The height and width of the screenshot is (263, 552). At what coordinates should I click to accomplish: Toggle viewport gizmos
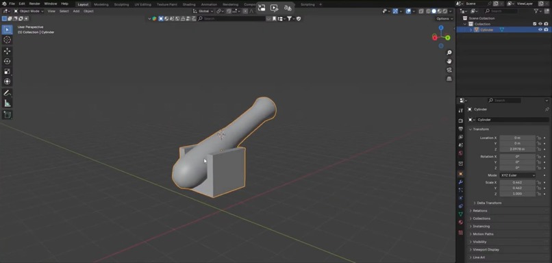click(x=395, y=11)
